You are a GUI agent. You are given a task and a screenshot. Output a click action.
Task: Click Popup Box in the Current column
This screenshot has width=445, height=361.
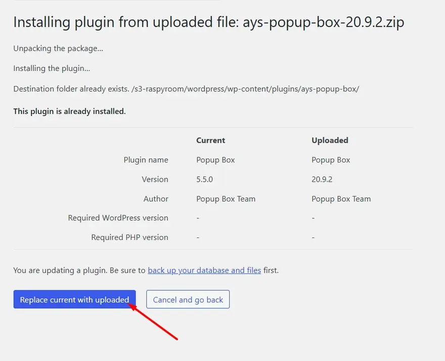[215, 160]
